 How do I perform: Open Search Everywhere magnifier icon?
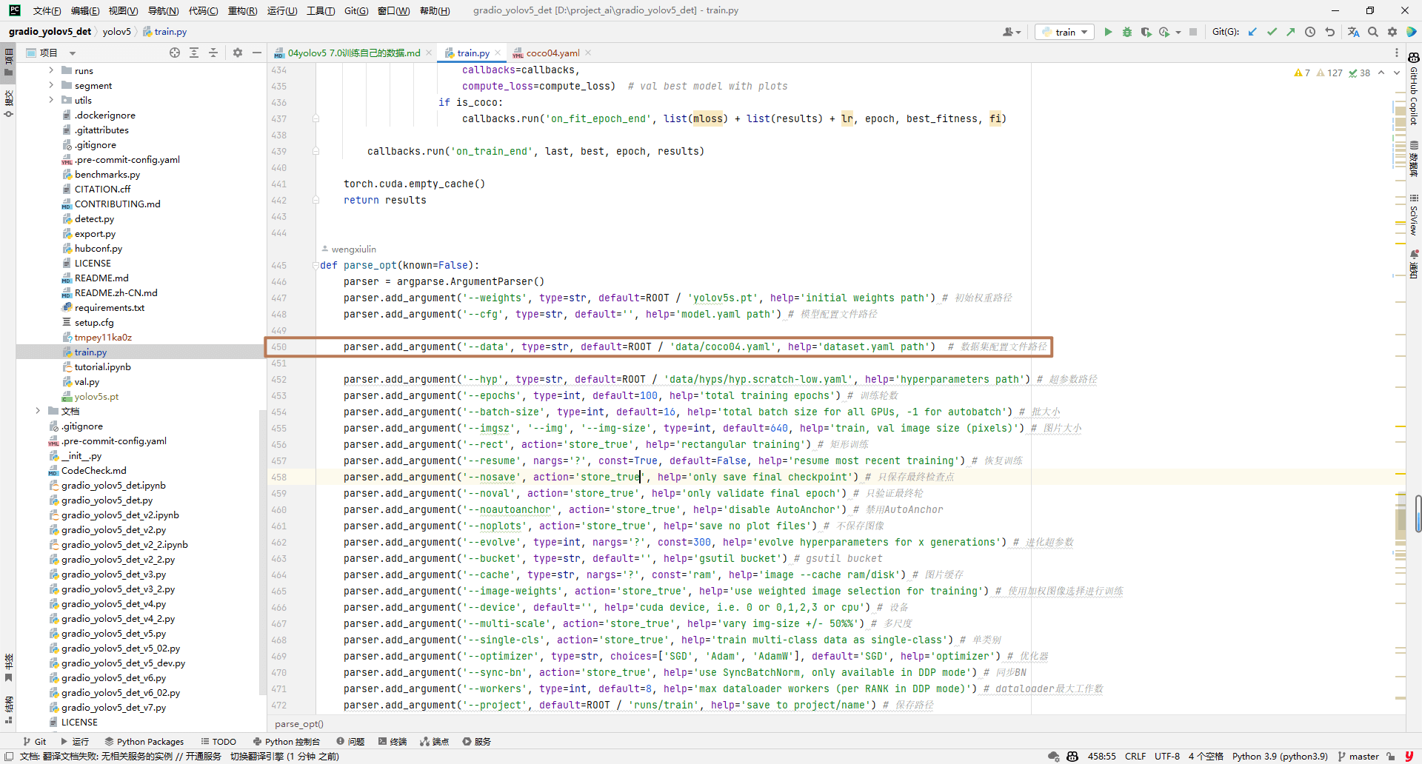coord(1373,32)
